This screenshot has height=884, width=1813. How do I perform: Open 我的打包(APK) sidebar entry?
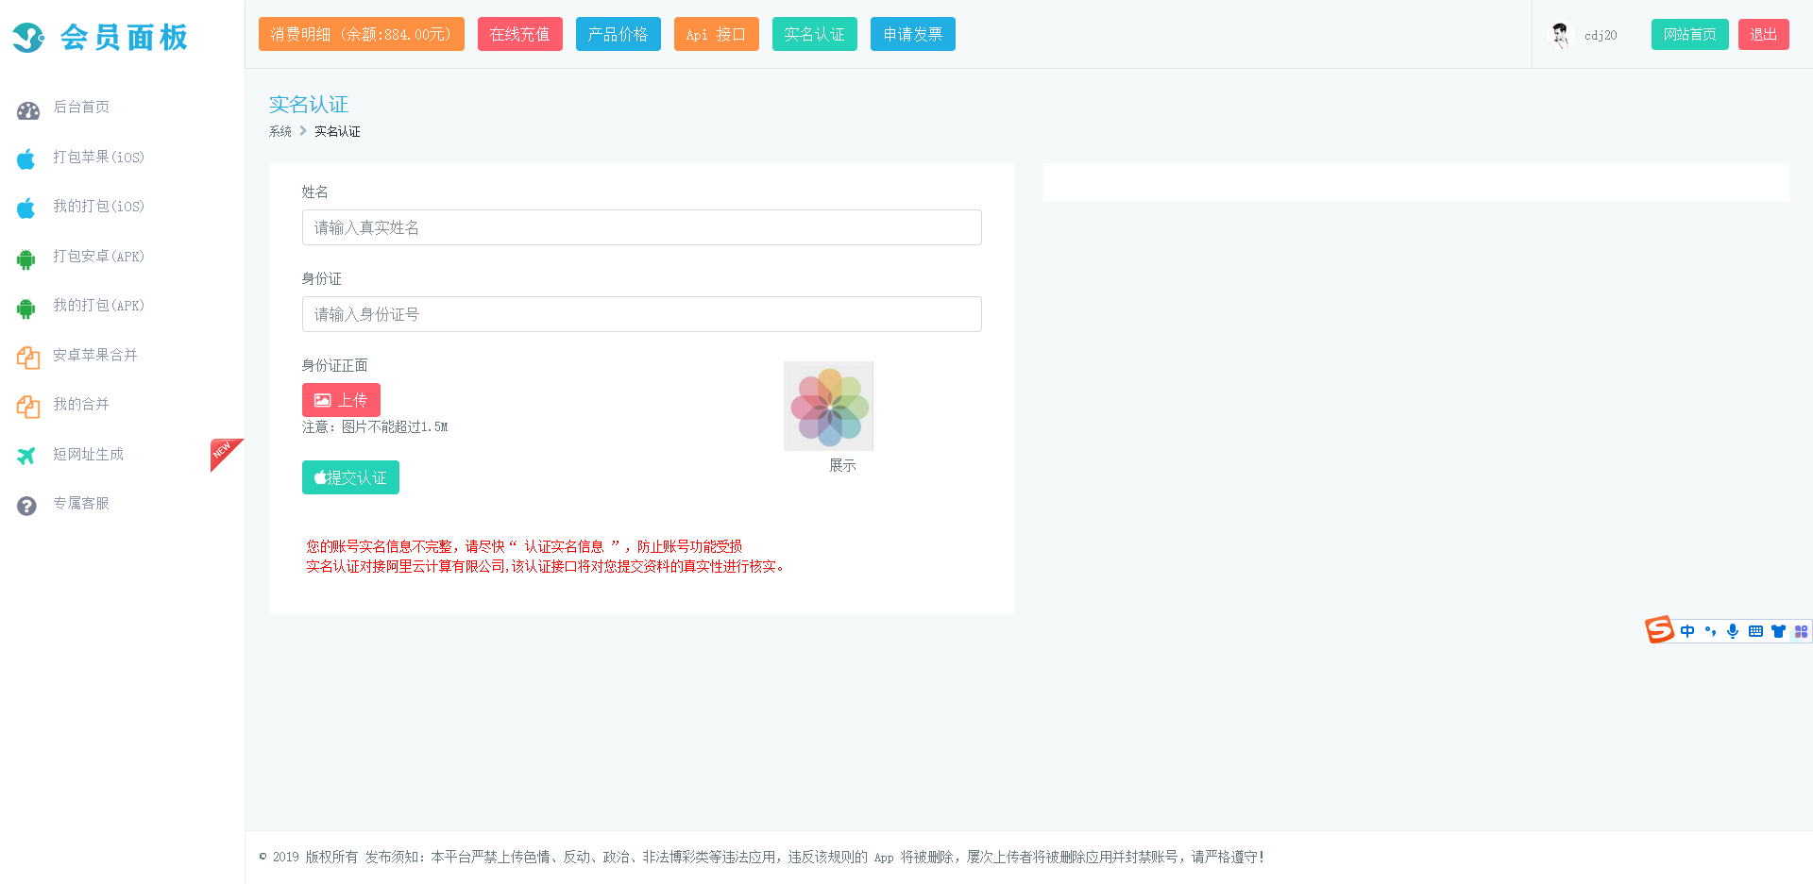coord(98,306)
